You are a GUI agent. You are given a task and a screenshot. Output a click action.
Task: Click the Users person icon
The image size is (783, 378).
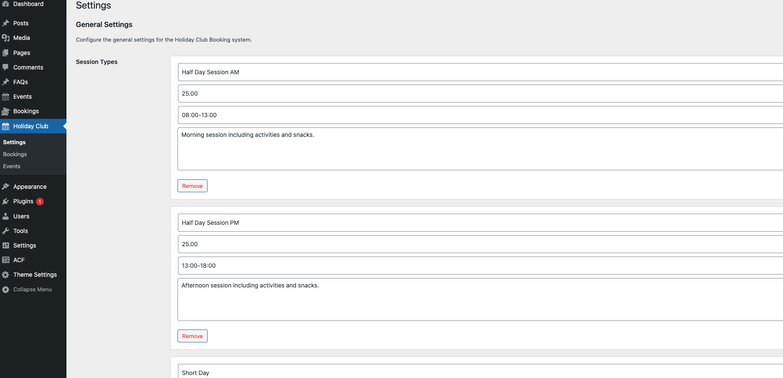pyautogui.click(x=6, y=216)
